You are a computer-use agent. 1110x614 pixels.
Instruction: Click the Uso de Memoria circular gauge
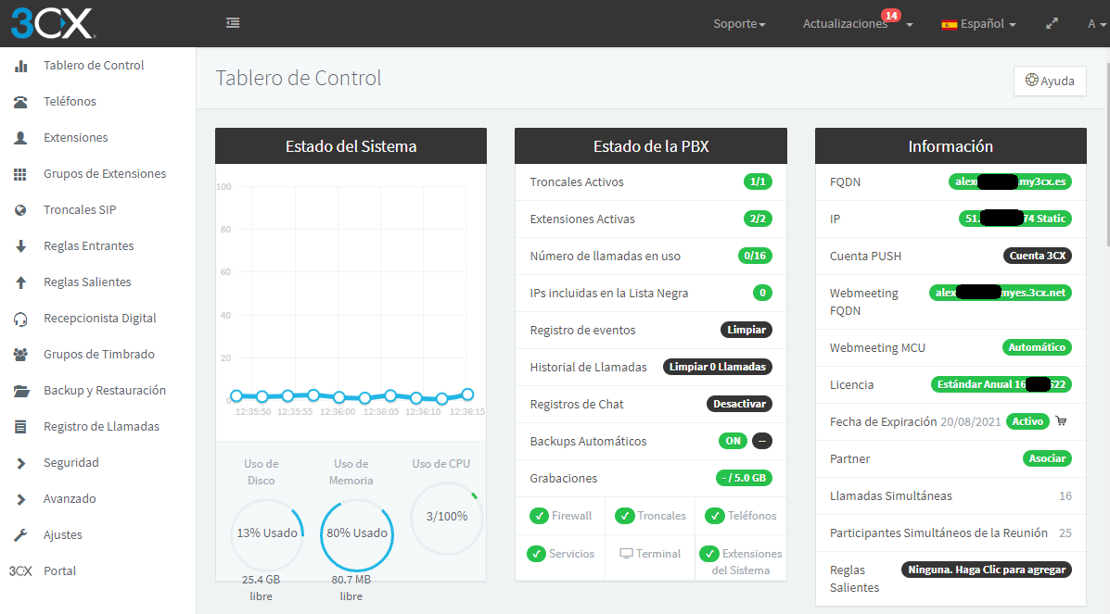pos(357,534)
